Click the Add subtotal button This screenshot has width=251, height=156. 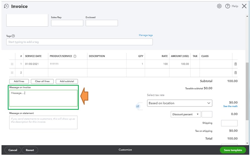(x=67, y=81)
